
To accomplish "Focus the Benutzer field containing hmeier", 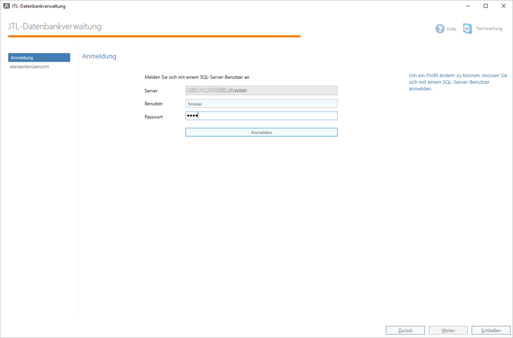I will point(261,104).
